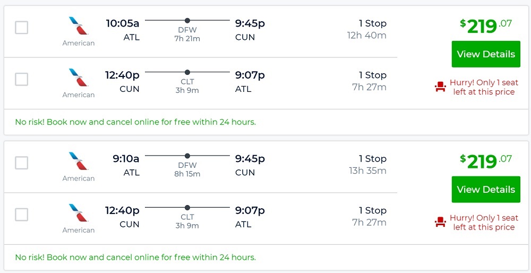Click the '1 Stop 12h 40m' duration text
The image size is (531, 273).
point(366,29)
